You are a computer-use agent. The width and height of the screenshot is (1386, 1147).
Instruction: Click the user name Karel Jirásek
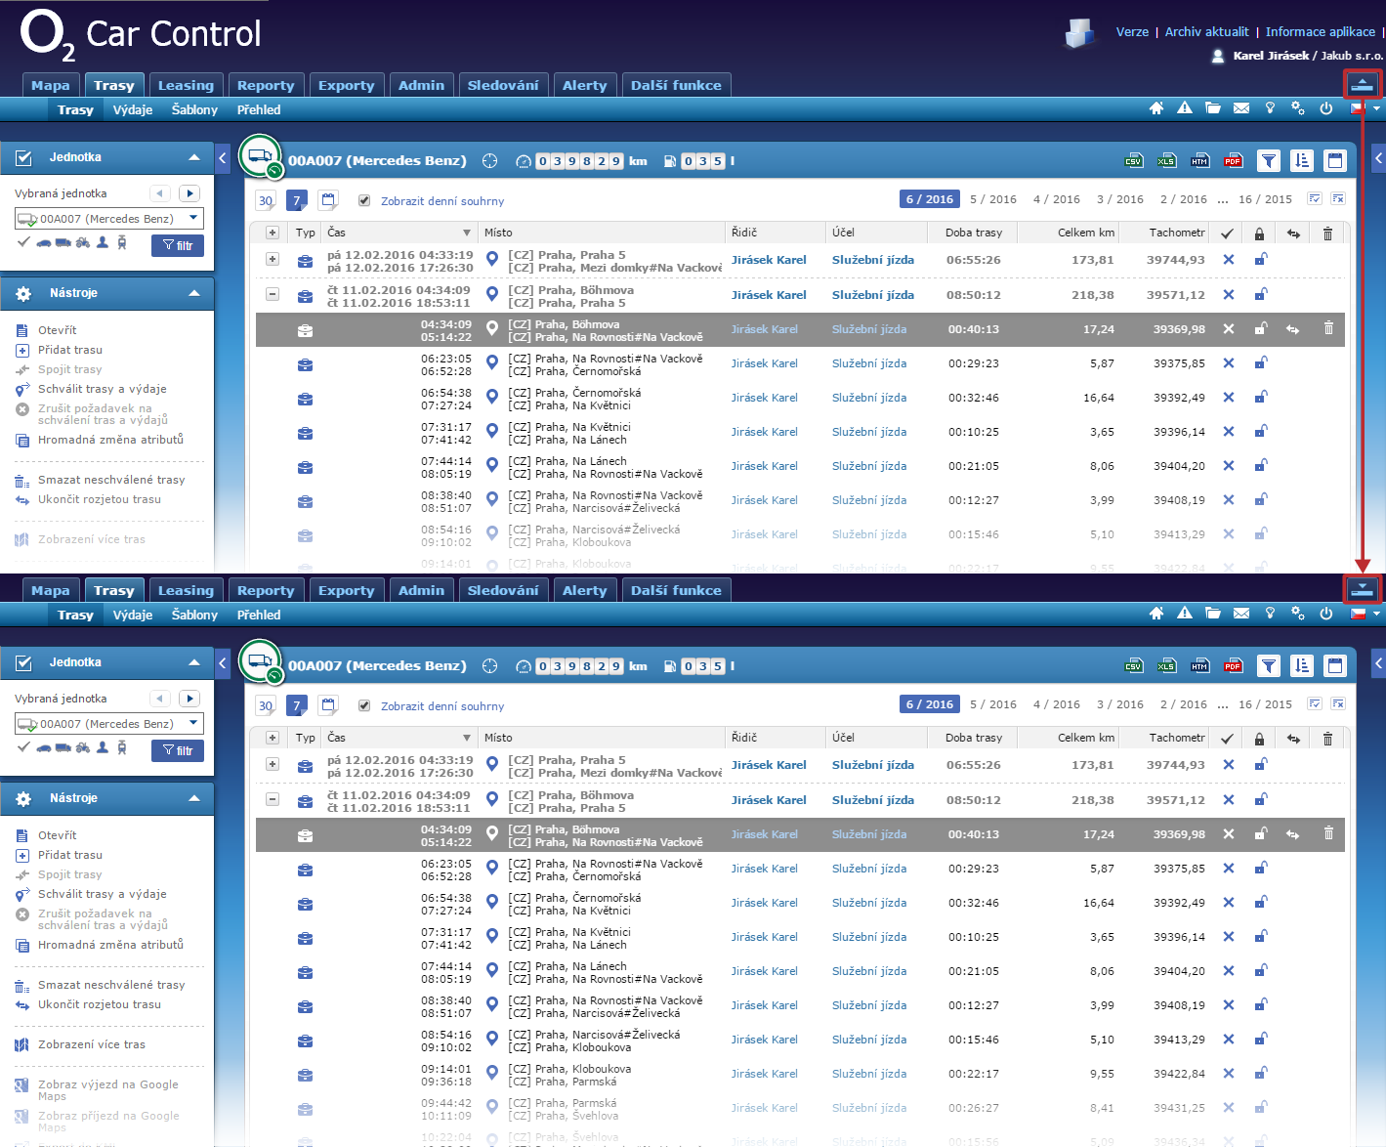pyautogui.click(x=1271, y=56)
